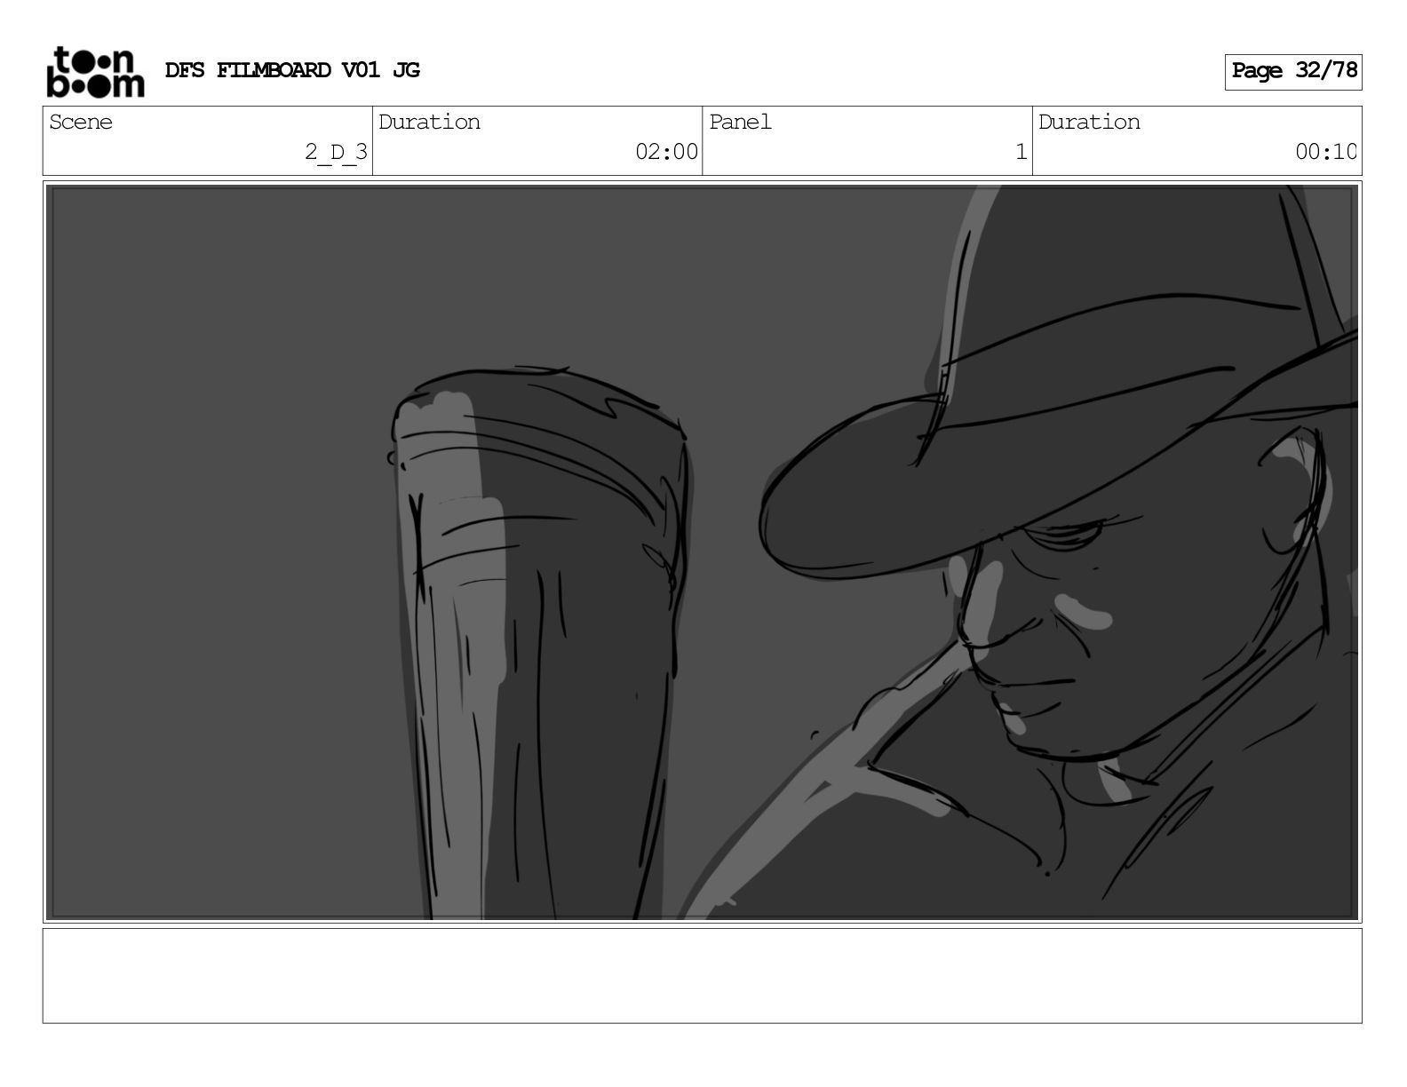Click the panel duration value '00:10'
The width and height of the screenshot is (1407, 1087).
pos(1325,152)
